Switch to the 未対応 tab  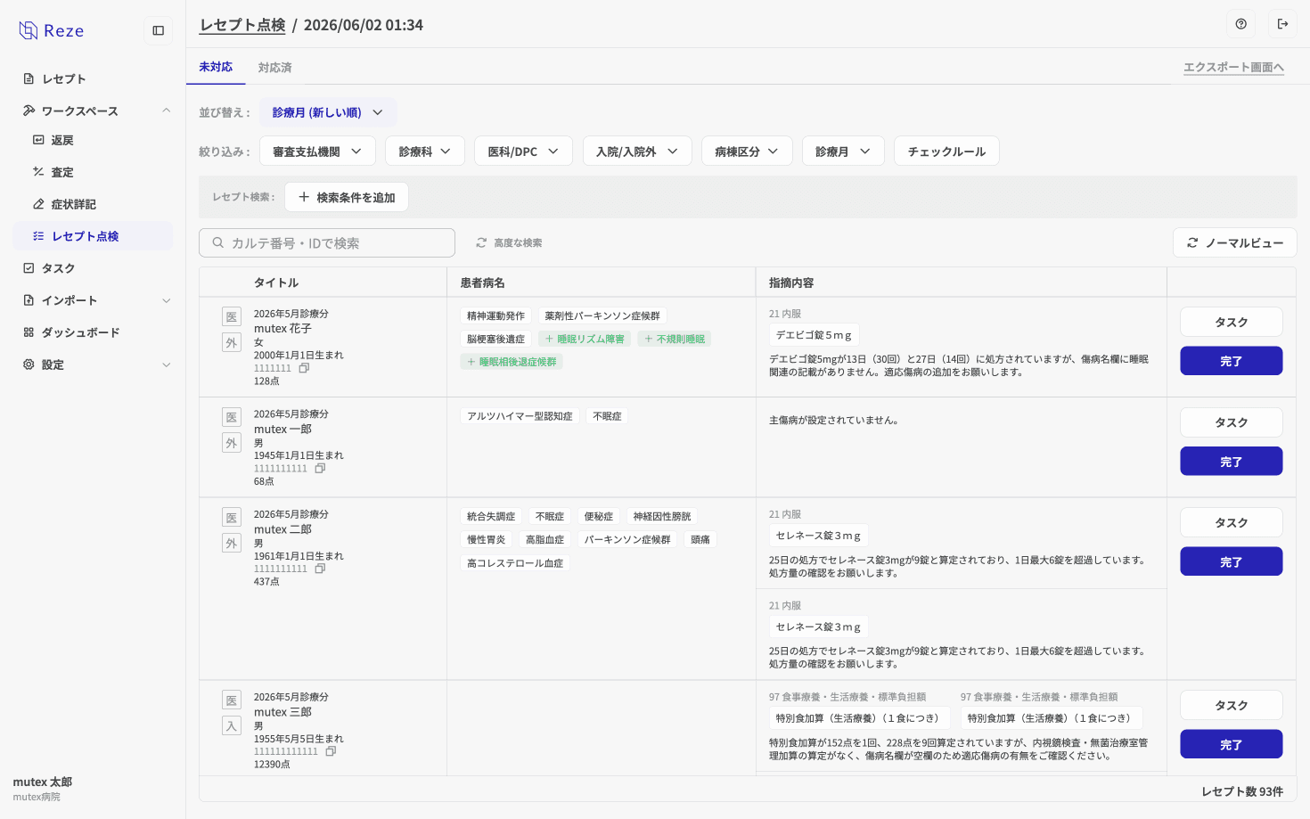coord(216,67)
